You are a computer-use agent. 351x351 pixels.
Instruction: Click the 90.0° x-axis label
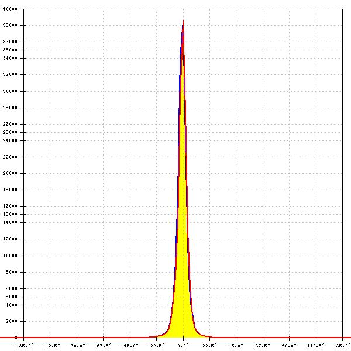289,346
